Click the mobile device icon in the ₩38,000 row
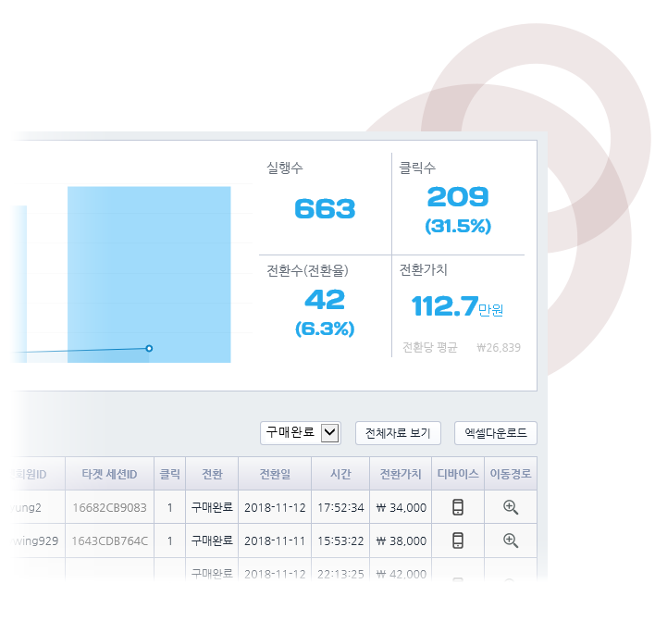The width and height of the screenshot is (655, 621). click(x=457, y=540)
